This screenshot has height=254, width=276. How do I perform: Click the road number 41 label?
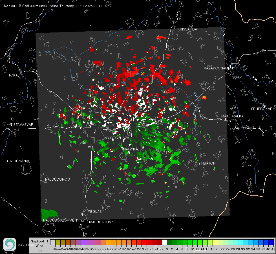click(215, 82)
